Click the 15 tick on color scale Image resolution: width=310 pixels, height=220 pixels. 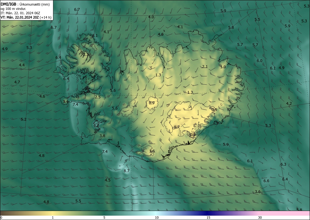[208, 218]
